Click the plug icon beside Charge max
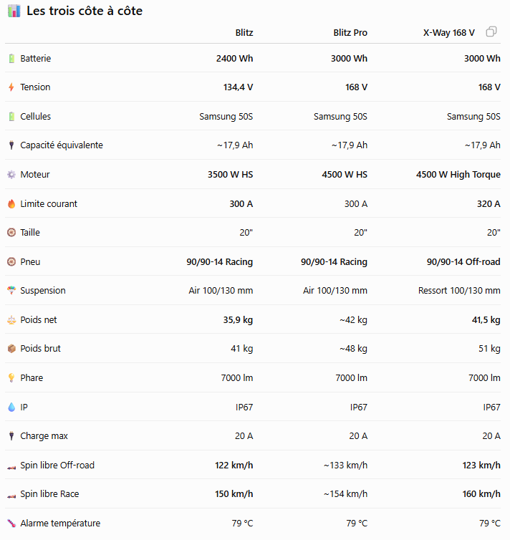Viewport: 510px width, 540px height. pos(11,436)
